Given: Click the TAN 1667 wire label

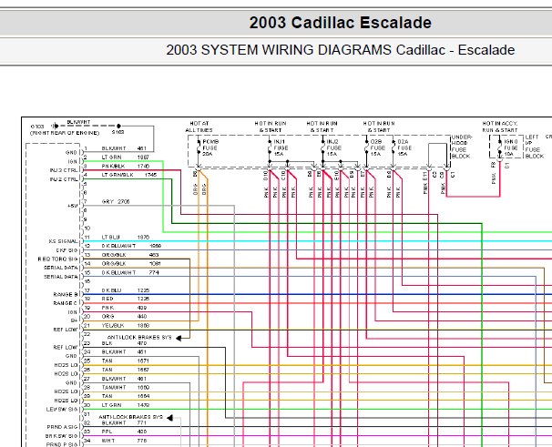Looking at the screenshot, I should click(126, 370).
